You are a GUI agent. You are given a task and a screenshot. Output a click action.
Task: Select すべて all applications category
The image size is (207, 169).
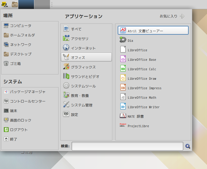(x=86, y=29)
